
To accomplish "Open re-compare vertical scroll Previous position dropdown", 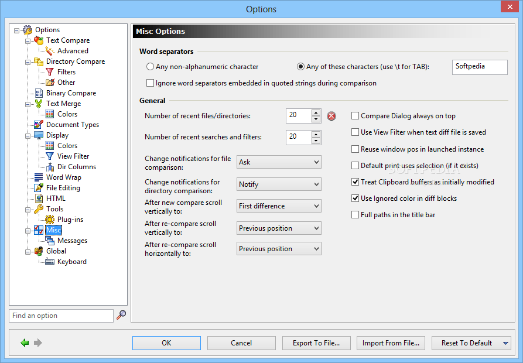I will click(x=279, y=228).
